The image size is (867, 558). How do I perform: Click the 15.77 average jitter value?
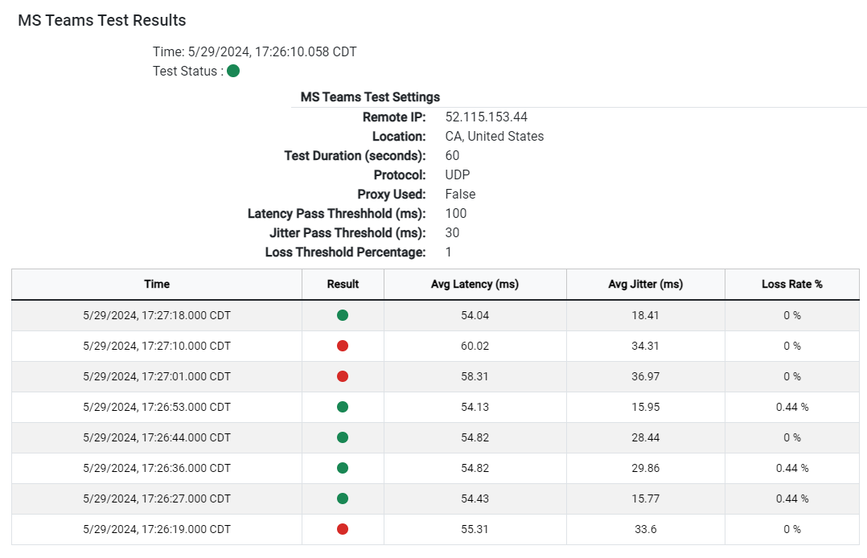click(x=646, y=499)
